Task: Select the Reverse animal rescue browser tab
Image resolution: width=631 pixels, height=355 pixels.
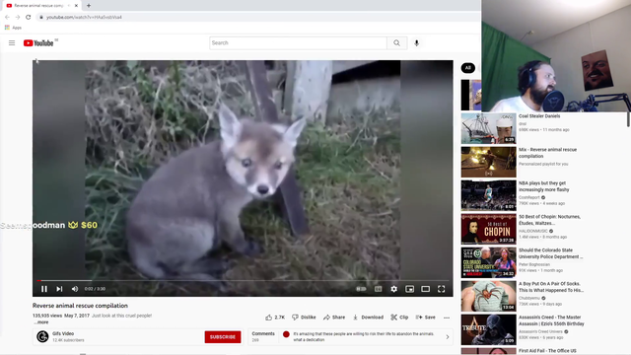Action: click(x=40, y=6)
